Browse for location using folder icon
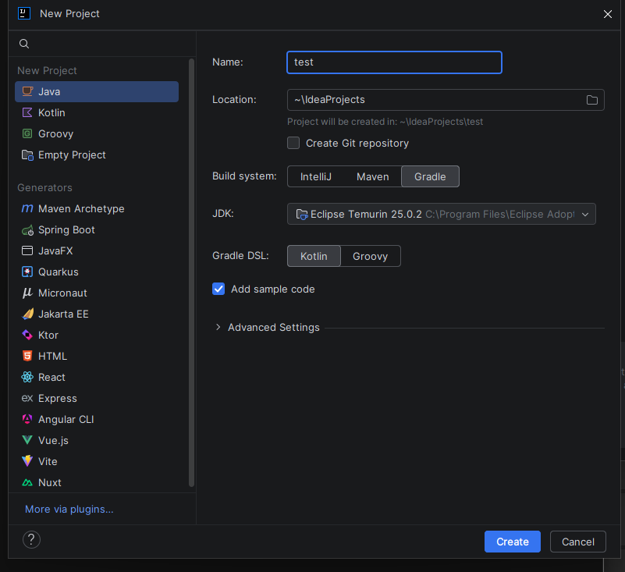The width and height of the screenshot is (625, 572). tap(591, 100)
